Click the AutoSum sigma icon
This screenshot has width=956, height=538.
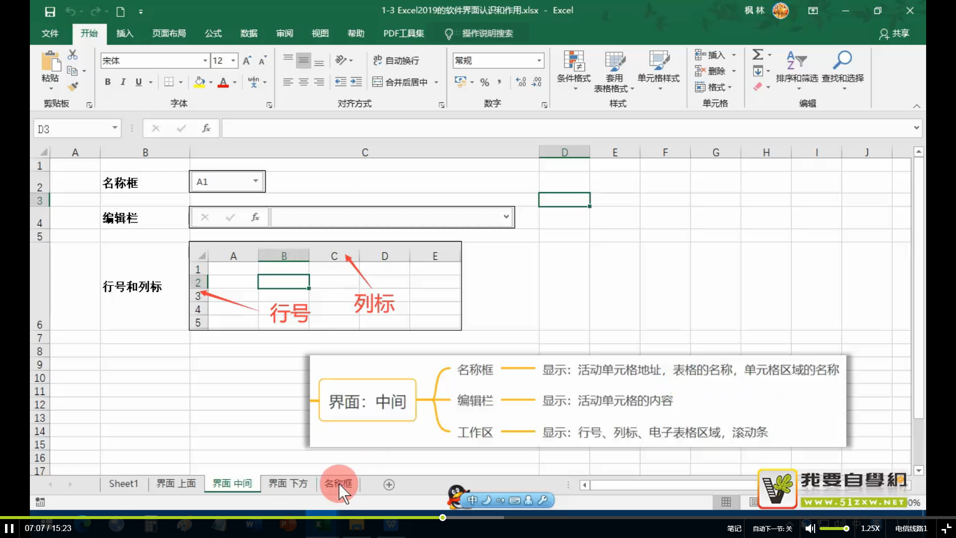click(757, 54)
